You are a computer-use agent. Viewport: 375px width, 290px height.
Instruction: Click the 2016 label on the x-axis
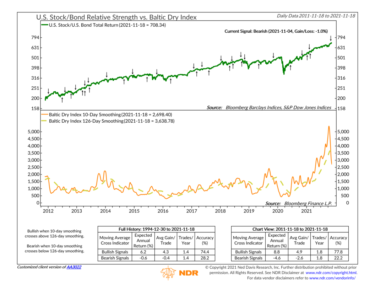coord(163,211)
